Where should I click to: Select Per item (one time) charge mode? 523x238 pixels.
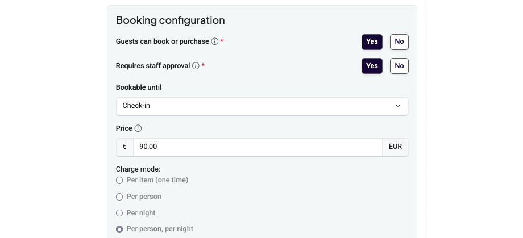point(119,180)
